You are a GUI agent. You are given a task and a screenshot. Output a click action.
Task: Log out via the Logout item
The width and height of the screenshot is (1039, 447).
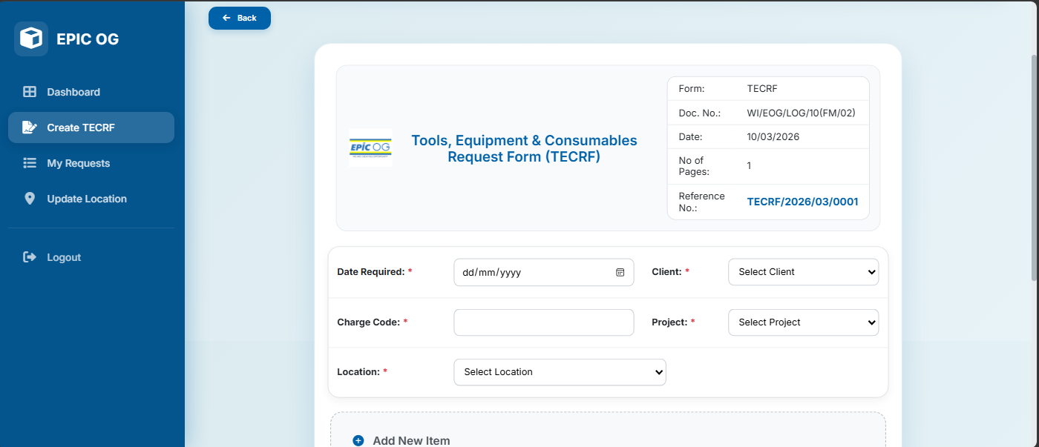[x=91, y=257]
